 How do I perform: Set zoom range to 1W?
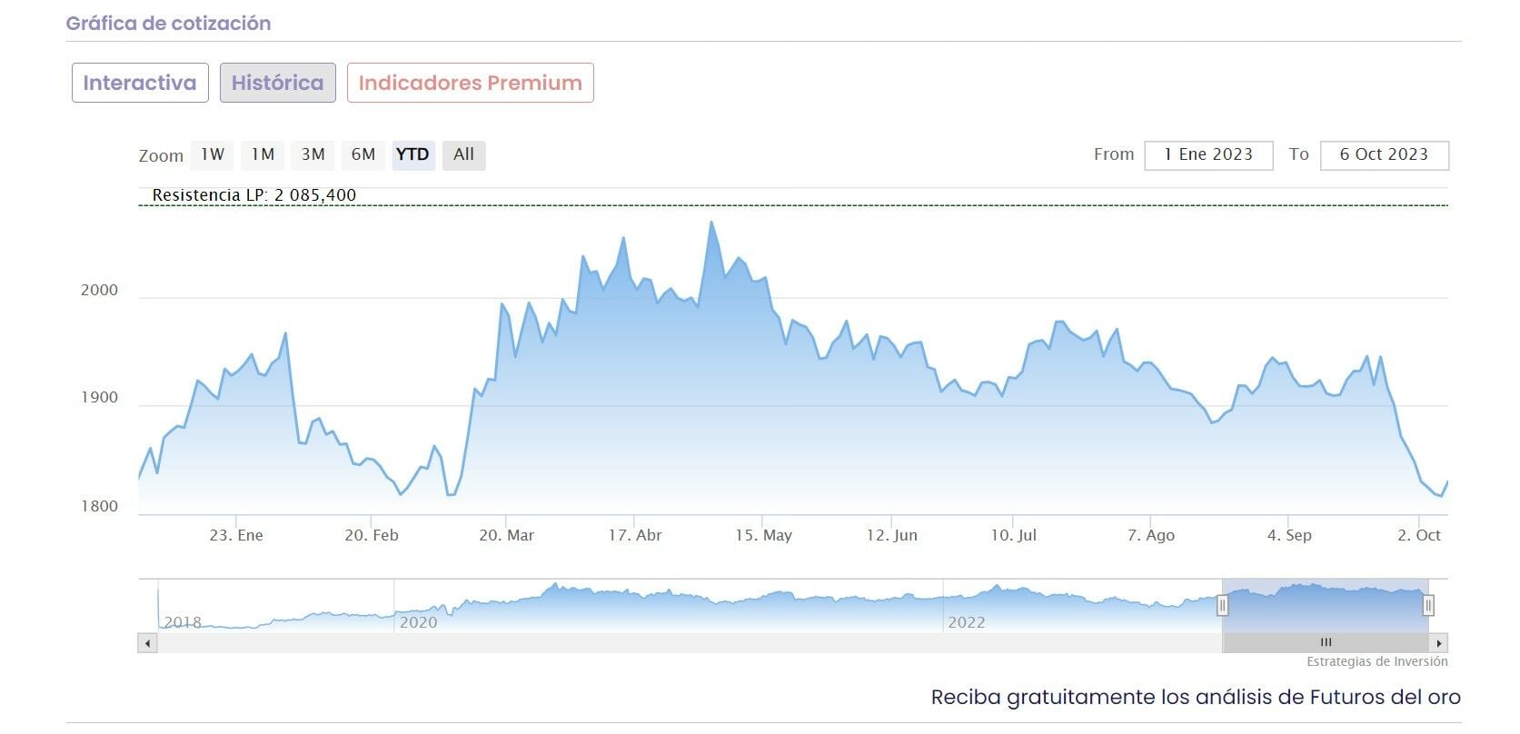[213, 154]
